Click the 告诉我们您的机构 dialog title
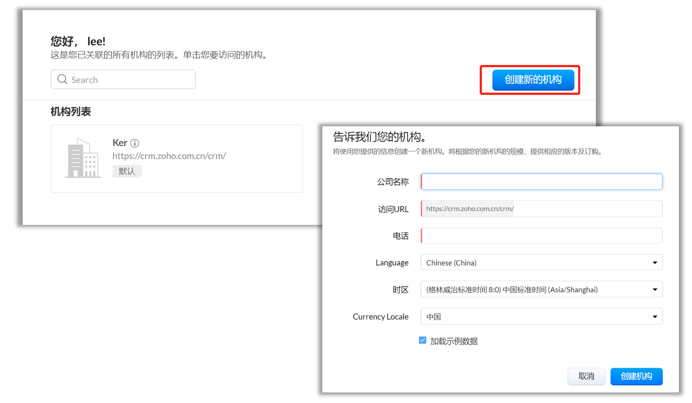This screenshot has width=692, height=403. (380, 137)
